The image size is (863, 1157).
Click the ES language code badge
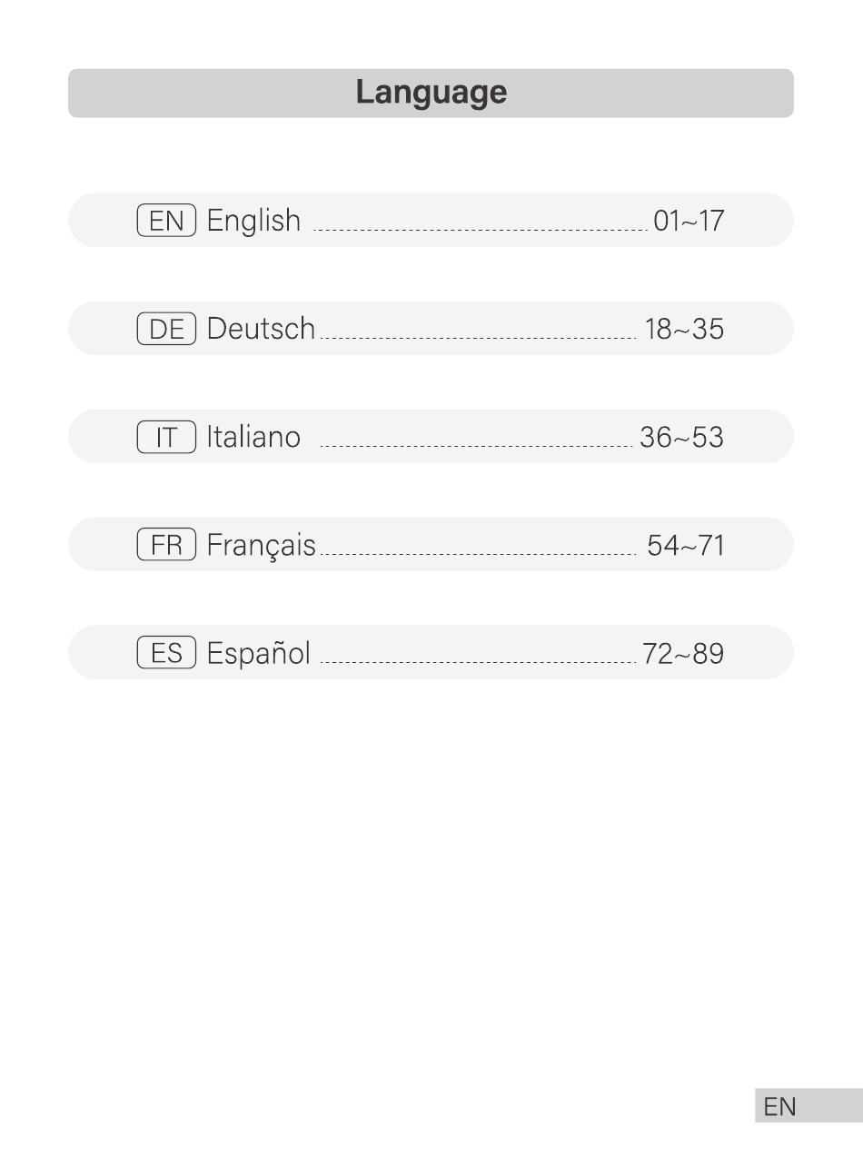[x=167, y=653]
